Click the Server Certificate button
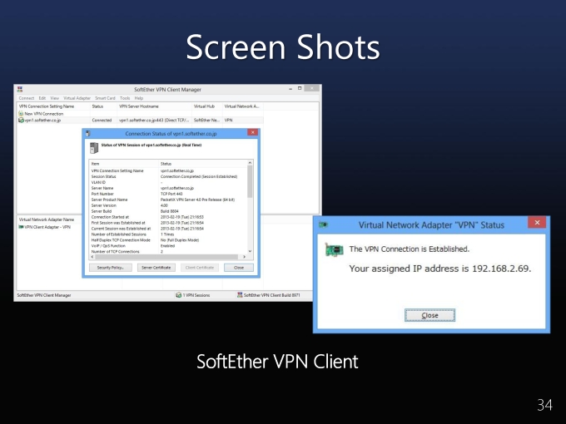Screen dimensions: 566x424 point(156,268)
